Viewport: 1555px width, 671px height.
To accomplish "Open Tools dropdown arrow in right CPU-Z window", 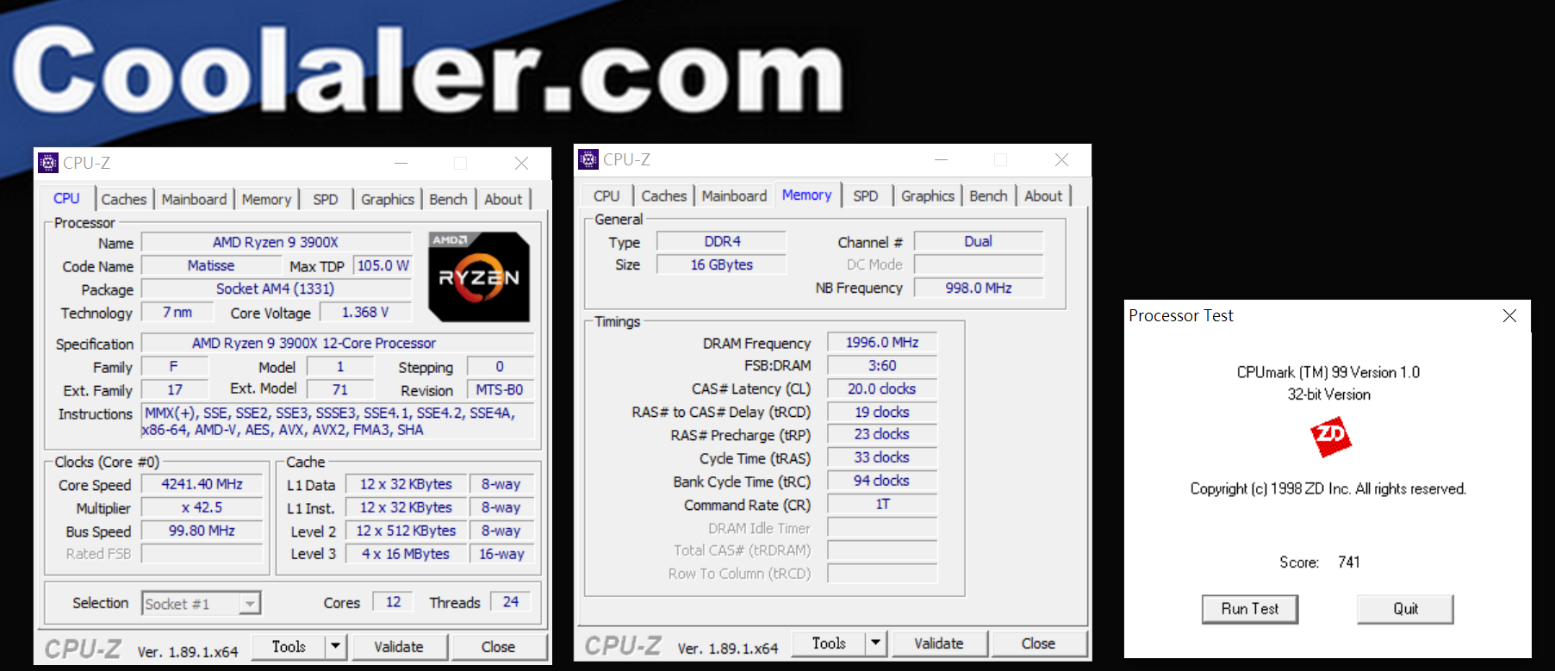I will [x=875, y=643].
